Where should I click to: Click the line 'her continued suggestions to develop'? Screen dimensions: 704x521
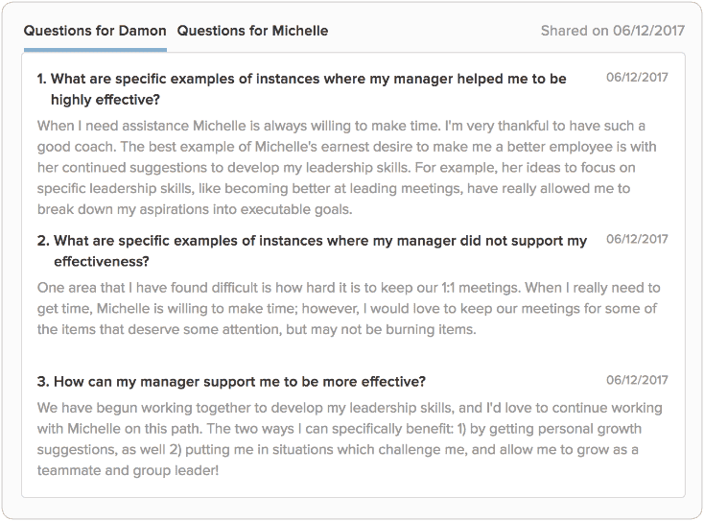337,168
